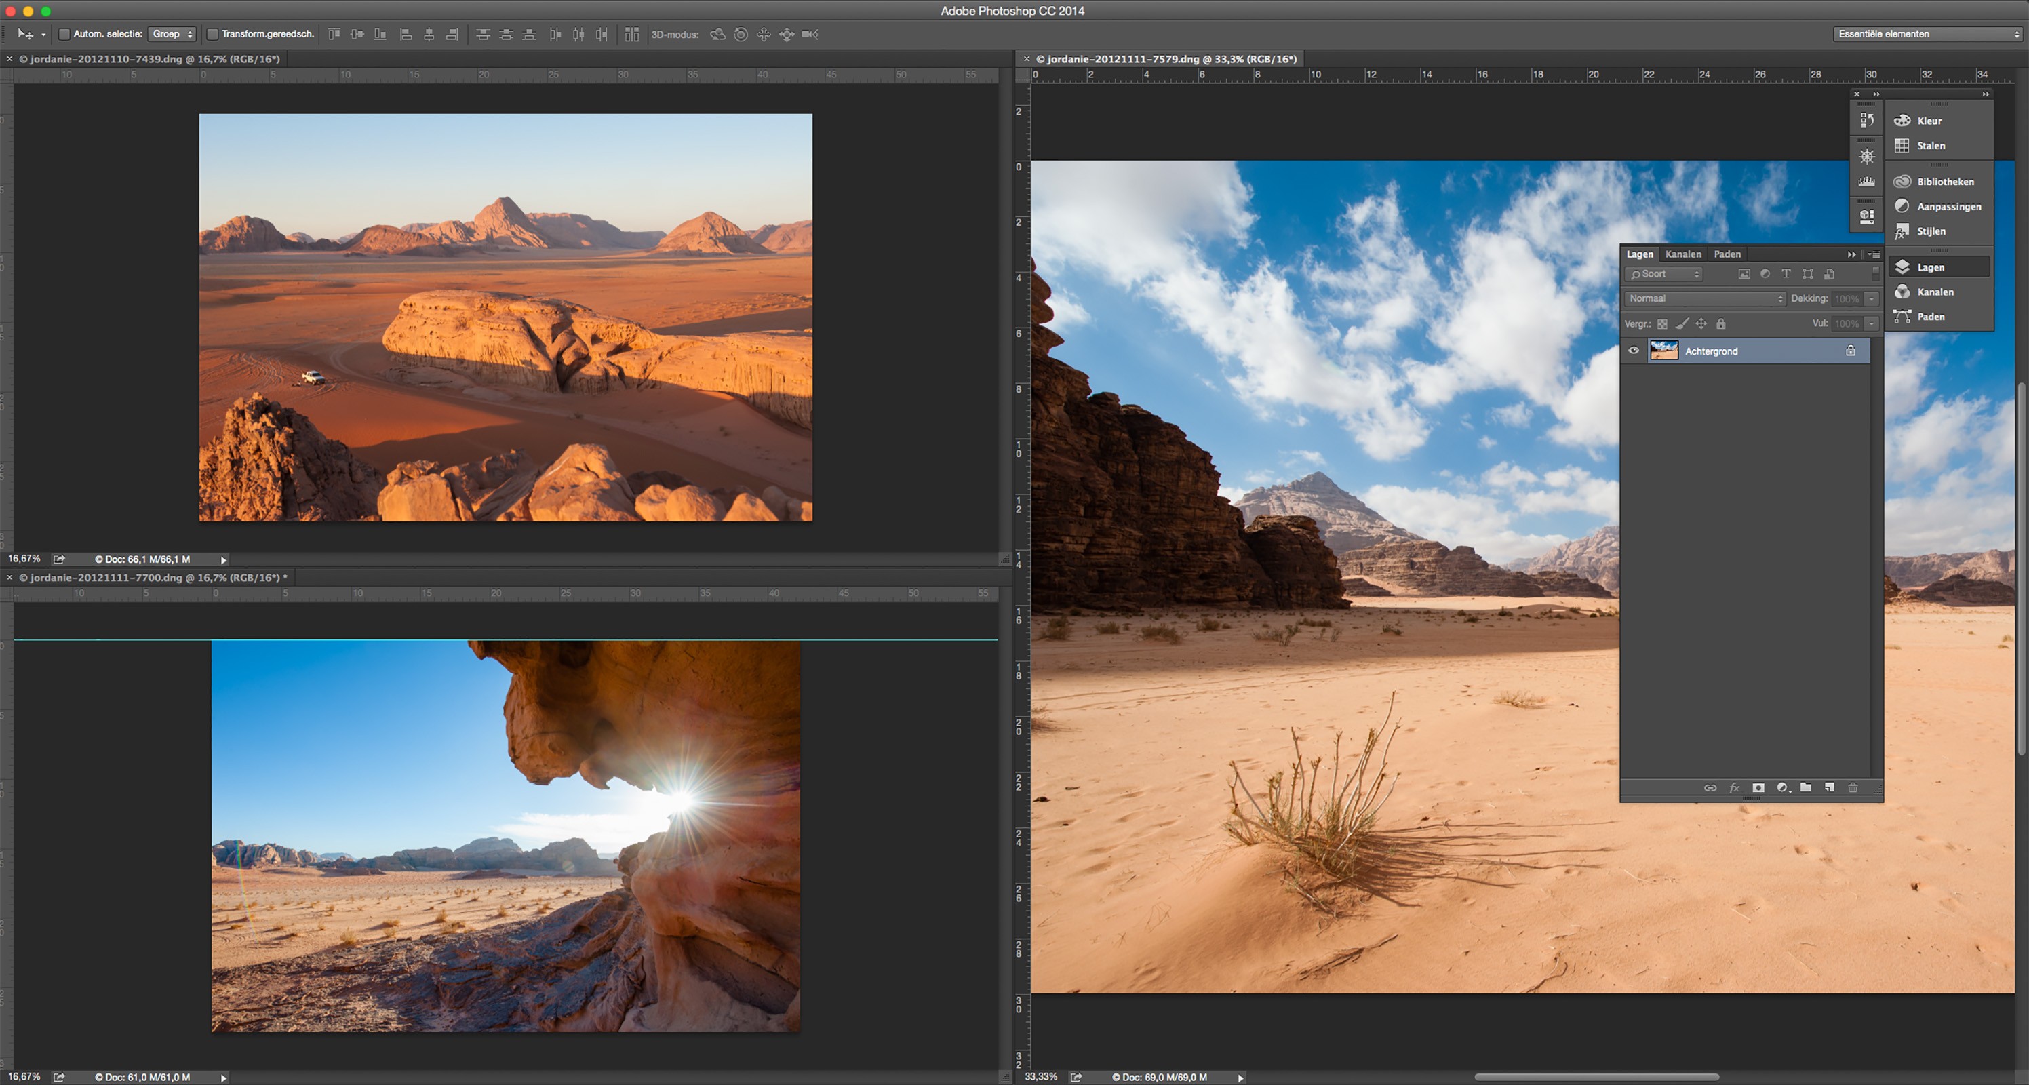Open the Stijlen panel icon

[1904, 231]
